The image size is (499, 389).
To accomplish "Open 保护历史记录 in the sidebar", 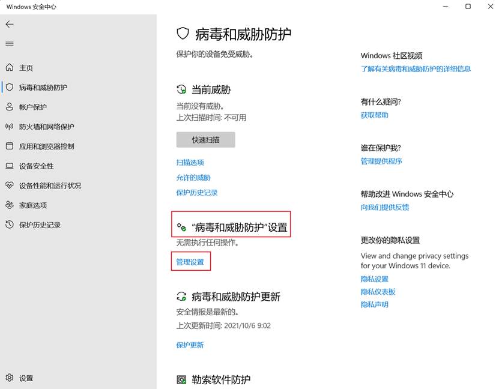I will coord(40,225).
